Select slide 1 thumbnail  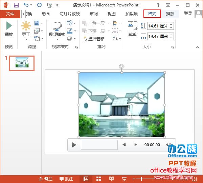click(22, 63)
